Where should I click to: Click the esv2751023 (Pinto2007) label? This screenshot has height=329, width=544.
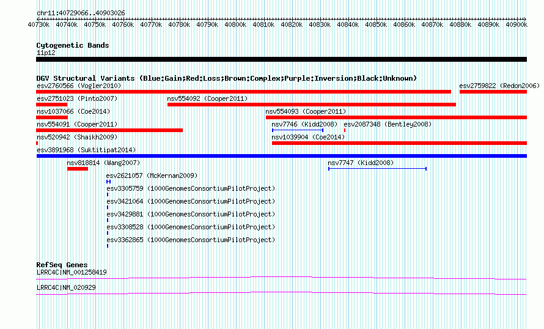77,98
